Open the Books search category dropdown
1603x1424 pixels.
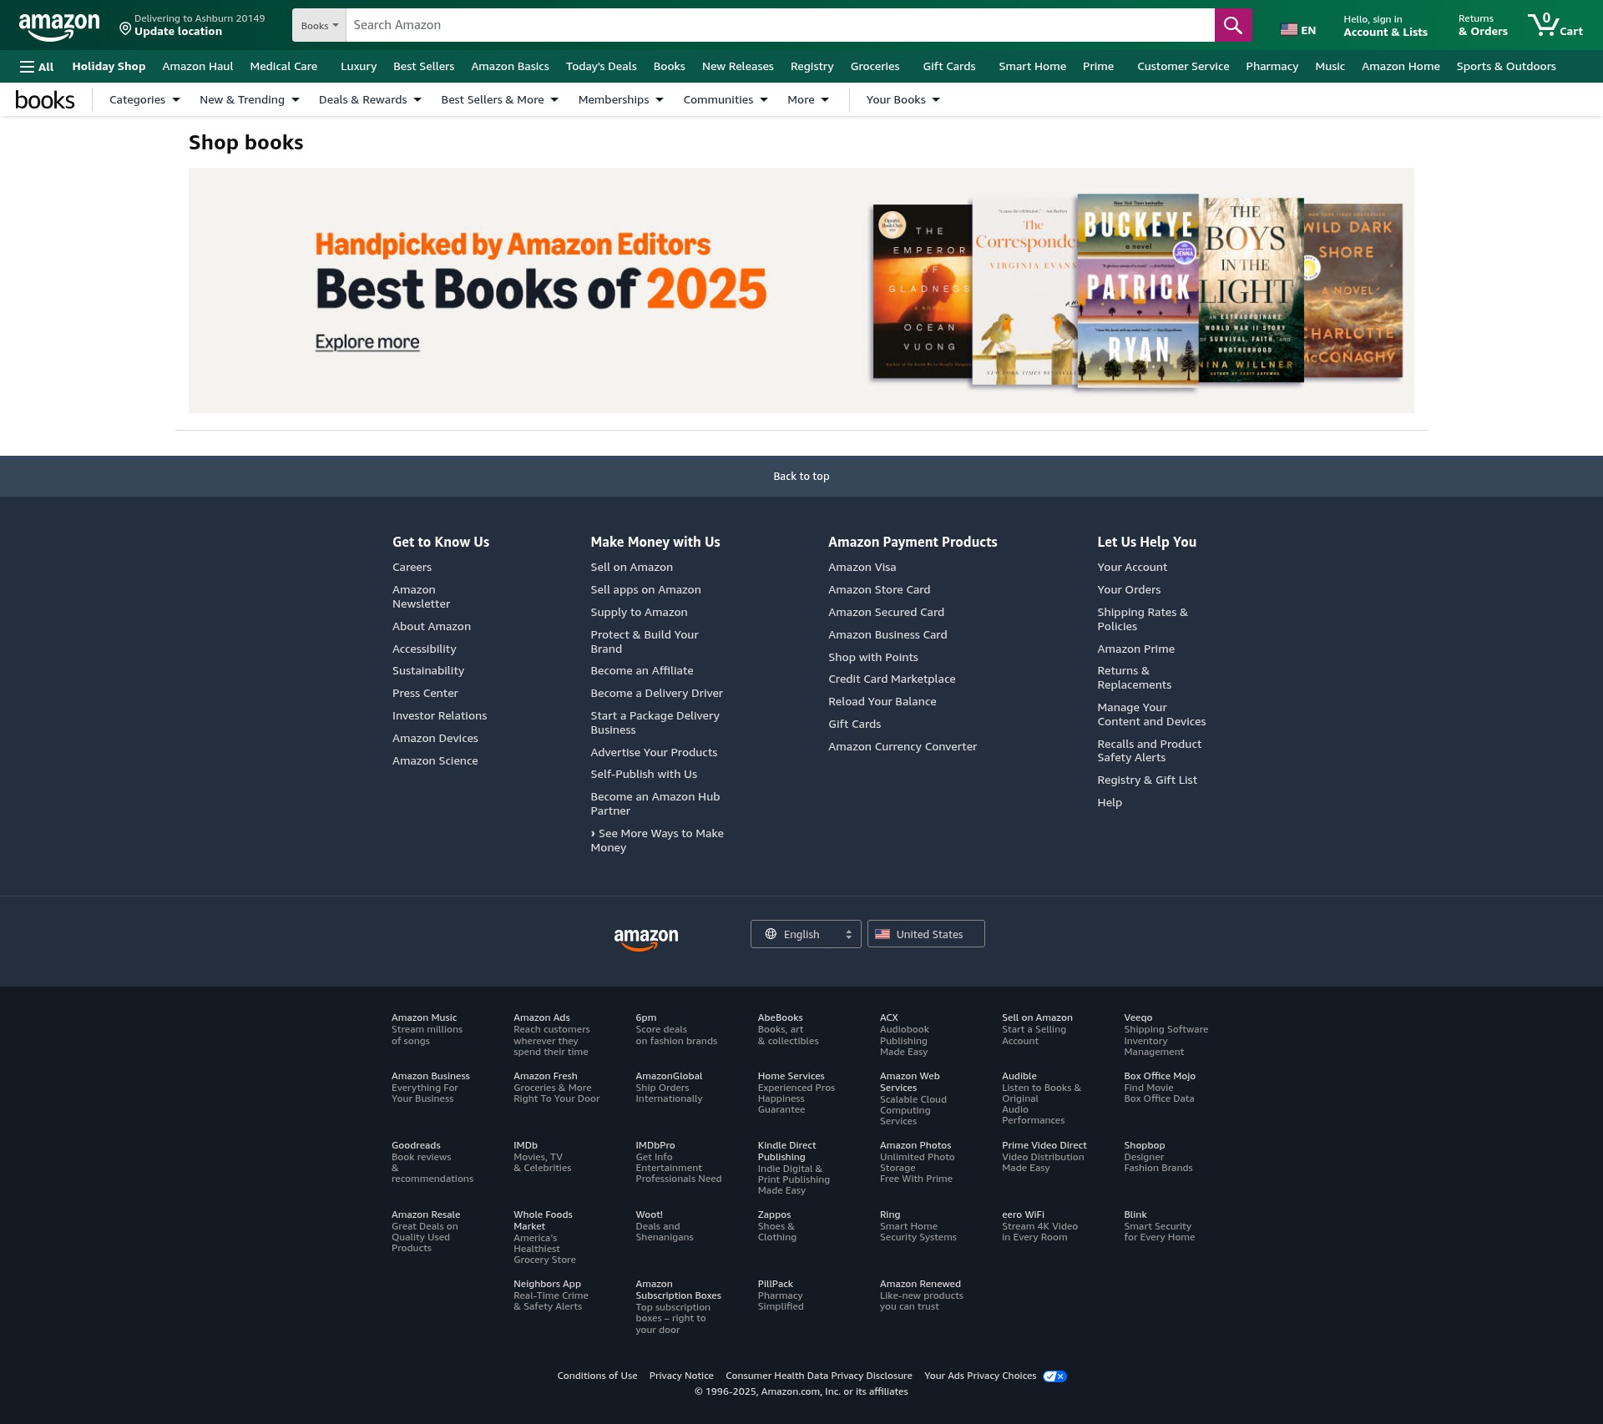click(x=319, y=25)
